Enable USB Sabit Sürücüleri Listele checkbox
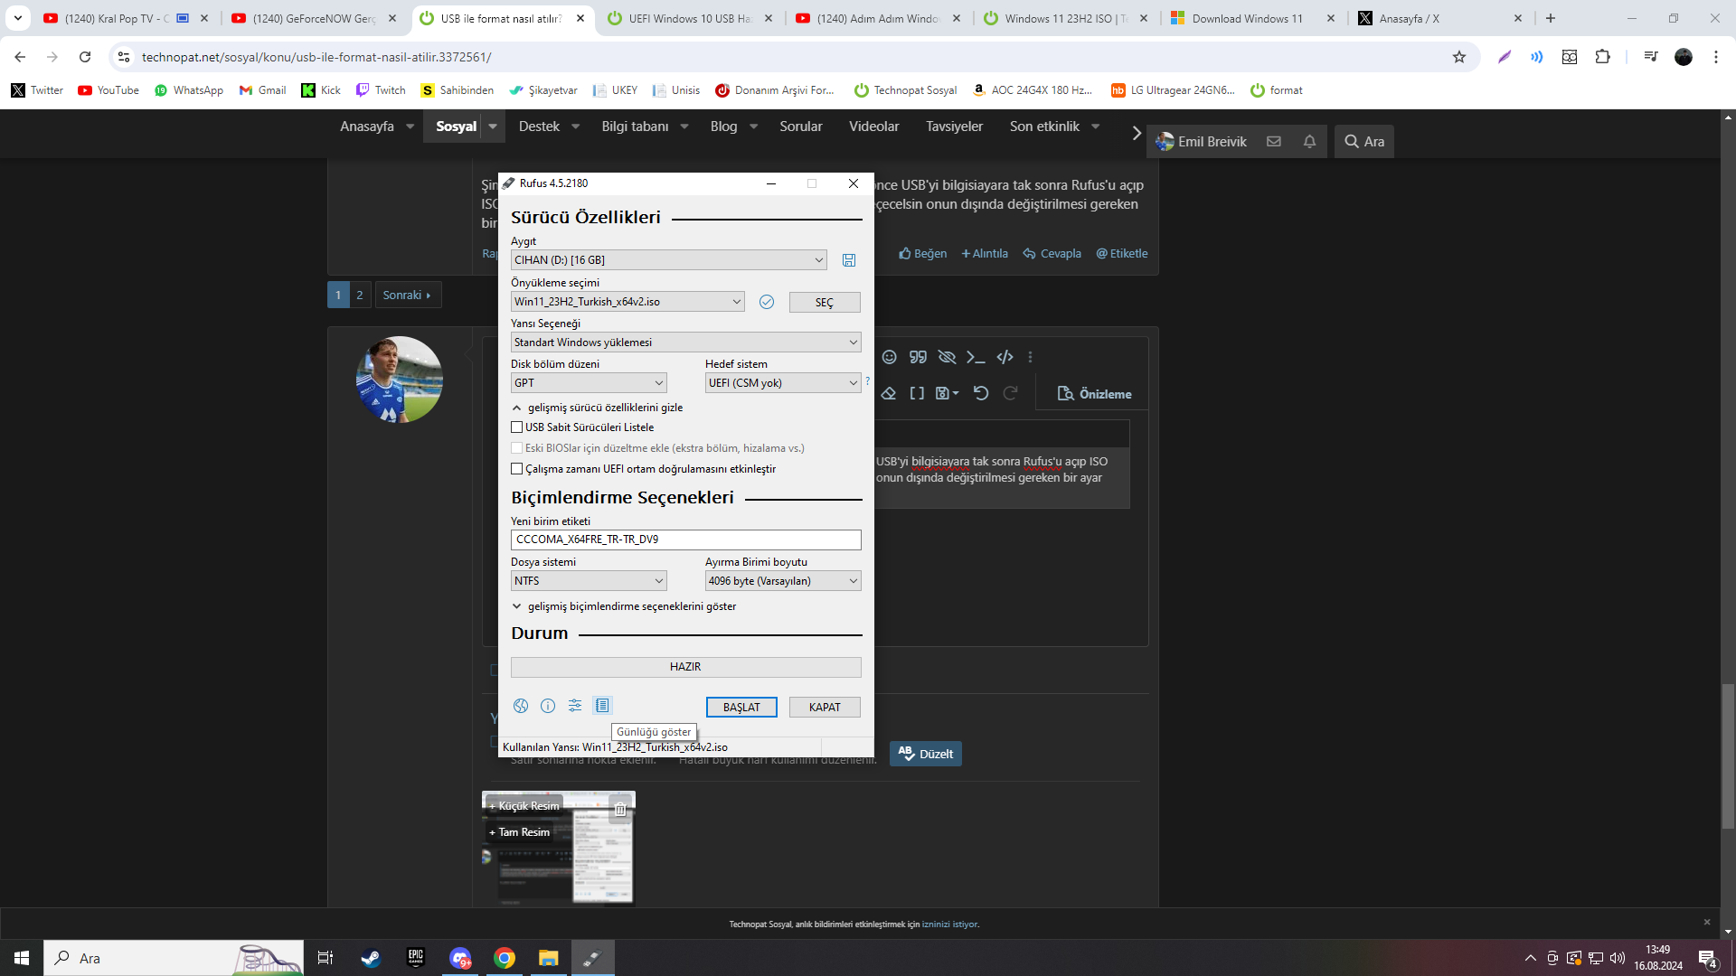The height and width of the screenshot is (976, 1736). pyautogui.click(x=517, y=427)
